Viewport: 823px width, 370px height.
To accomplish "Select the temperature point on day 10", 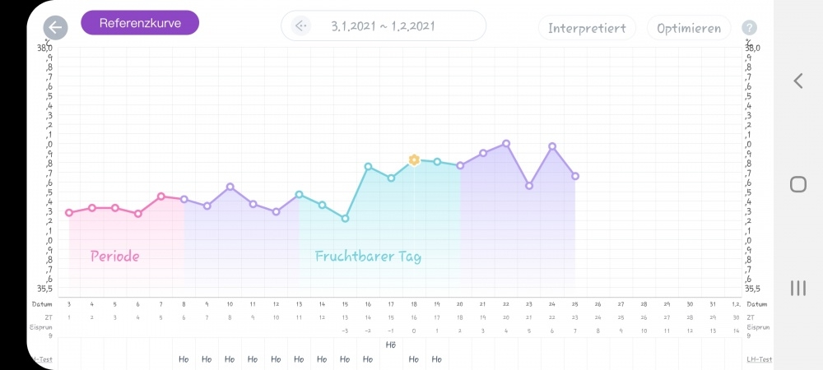I will click(x=230, y=187).
